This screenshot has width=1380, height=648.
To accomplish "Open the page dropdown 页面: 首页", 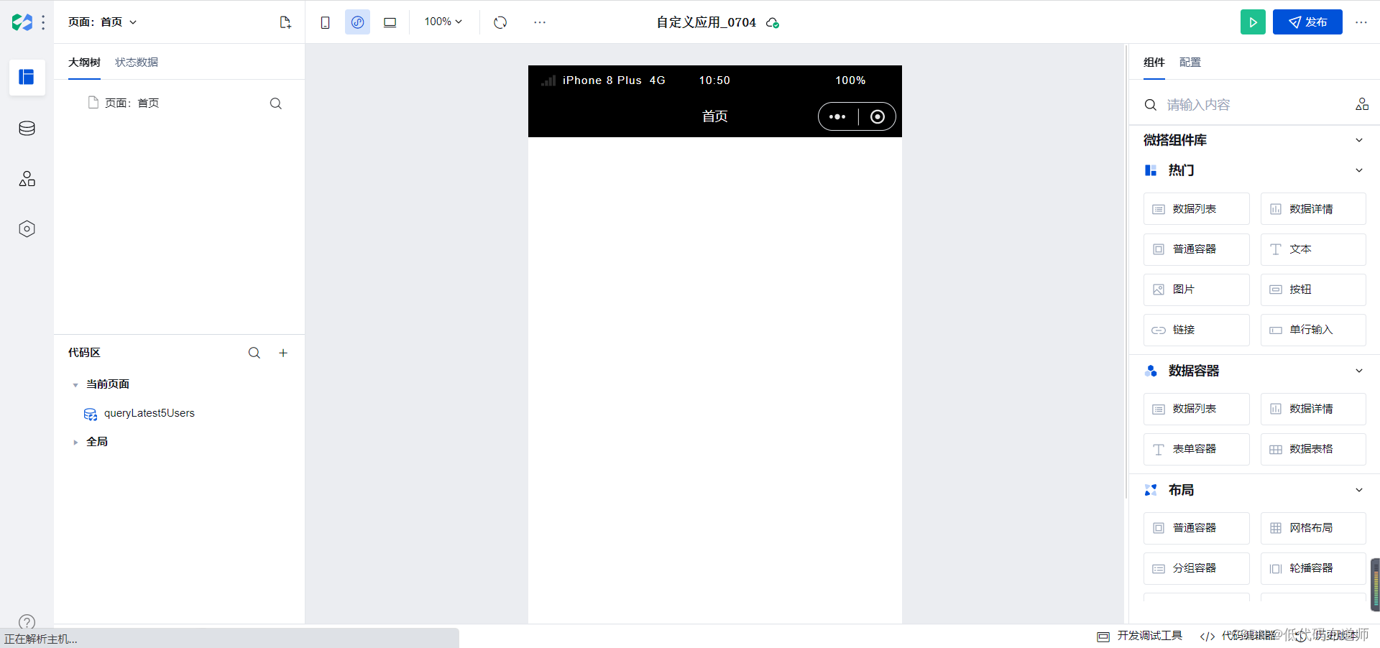I will pyautogui.click(x=102, y=22).
